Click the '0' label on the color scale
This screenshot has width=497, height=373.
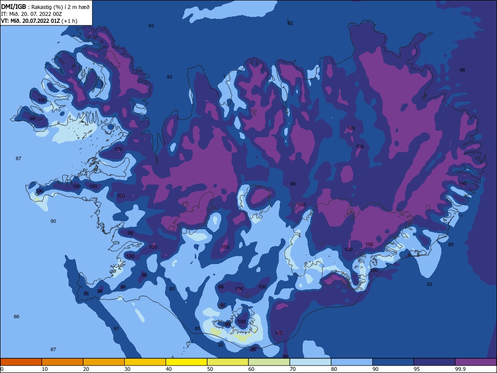[x=2, y=369]
